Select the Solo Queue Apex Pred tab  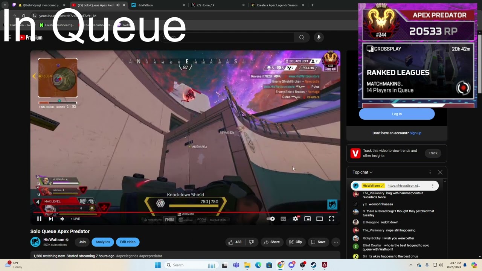click(x=94, y=5)
